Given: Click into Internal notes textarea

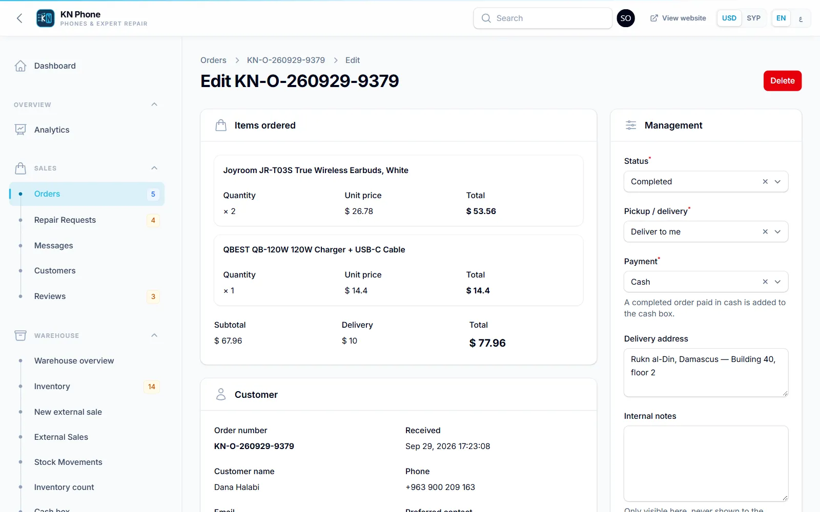Looking at the screenshot, I should (x=706, y=464).
